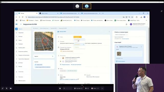The height and width of the screenshot is (92, 164).
Task: Open the browser downloads icon
Action: point(141,17)
